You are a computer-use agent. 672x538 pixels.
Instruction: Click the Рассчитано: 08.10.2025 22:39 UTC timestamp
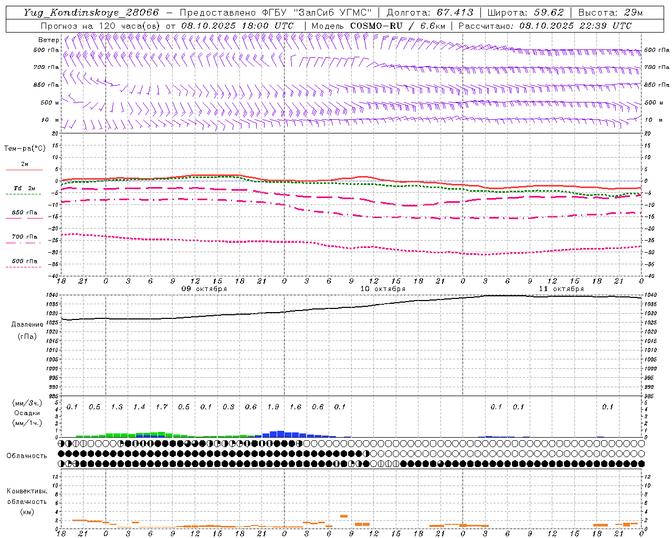pyautogui.click(x=545, y=26)
